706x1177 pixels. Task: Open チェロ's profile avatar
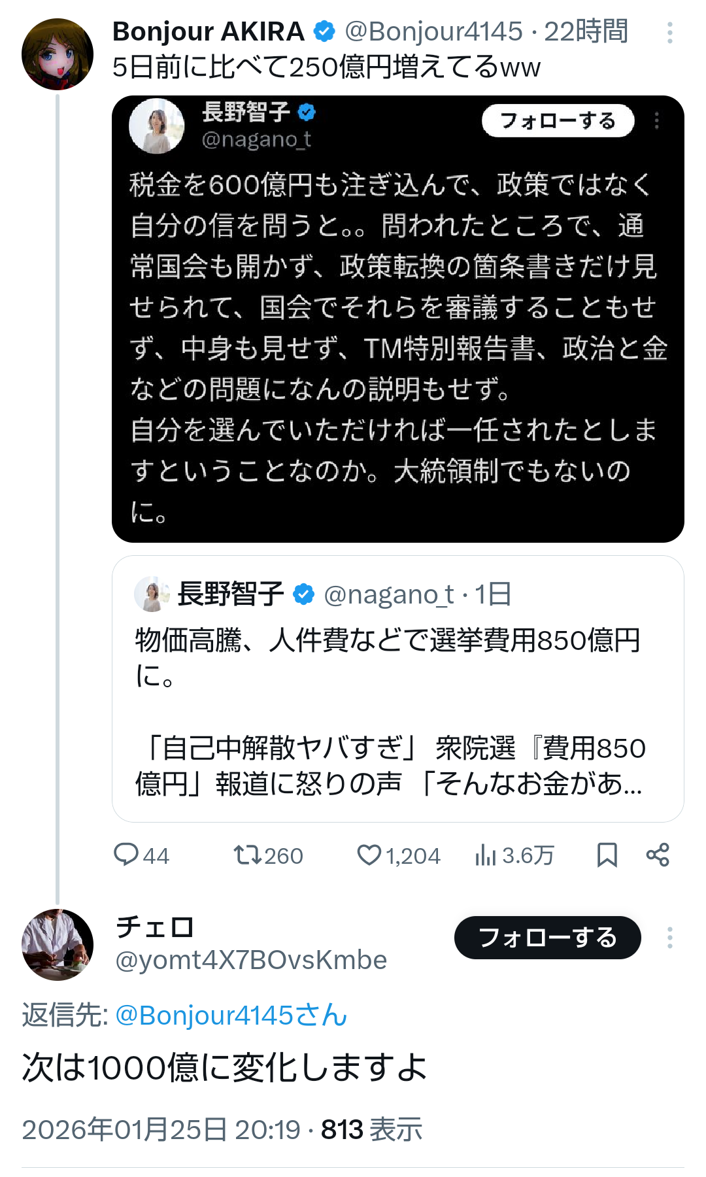[x=58, y=944]
